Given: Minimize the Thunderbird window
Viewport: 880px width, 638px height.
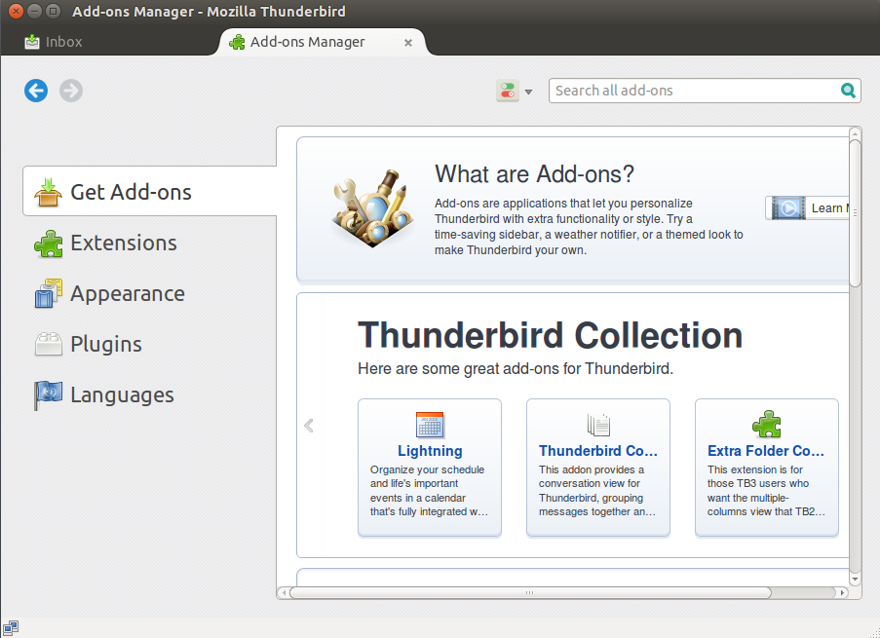Looking at the screenshot, I should pyautogui.click(x=35, y=11).
